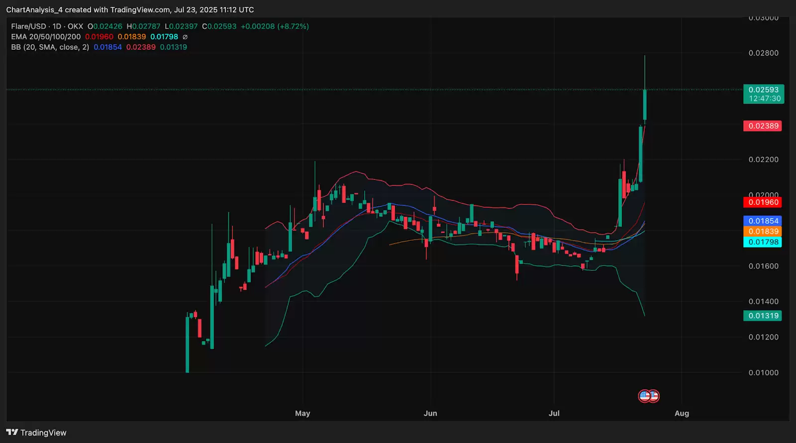Click the Flare/USD symbol title

(28, 26)
